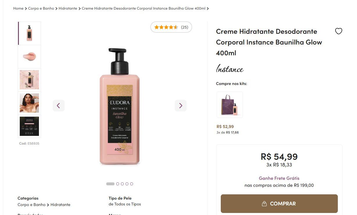The width and height of the screenshot is (357, 215).
Task: Open Home breadcrumb link
Action: [x=18, y=8]
